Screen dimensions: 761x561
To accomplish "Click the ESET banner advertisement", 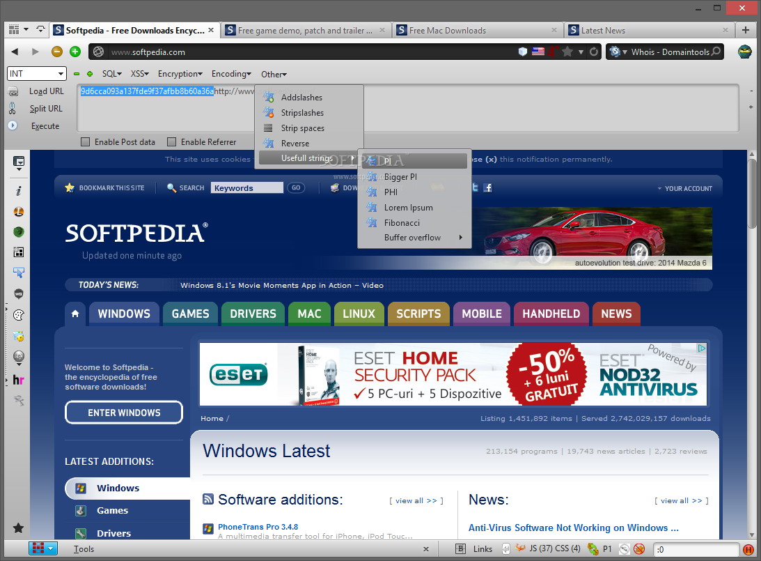I will tap(453, 374).
